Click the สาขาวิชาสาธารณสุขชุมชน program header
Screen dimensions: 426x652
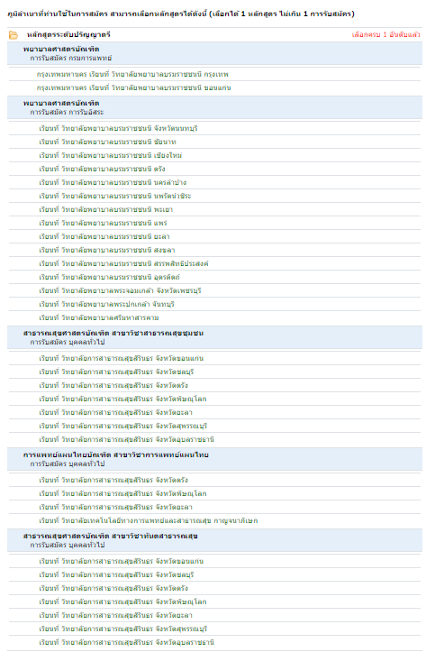point(113,333)
